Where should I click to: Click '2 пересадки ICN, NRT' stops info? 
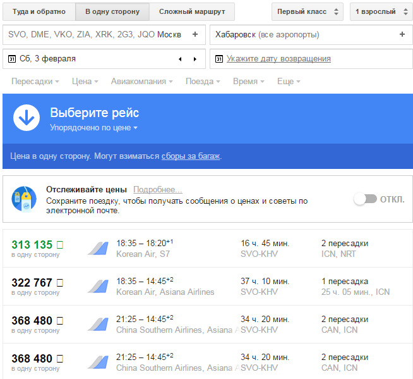pos(345,249)
